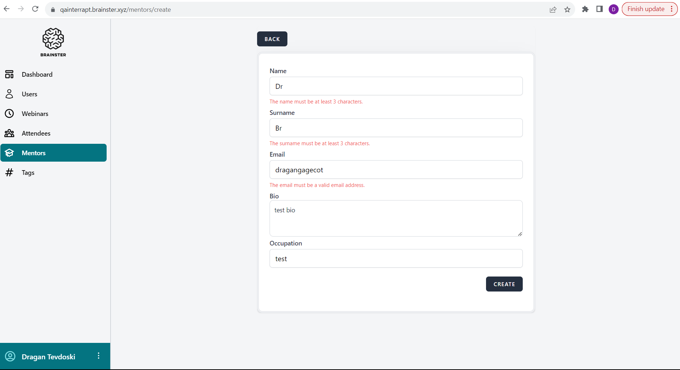Click the Attendees group icon
Viewport: 680px width, 370px height.
[9, 133]
